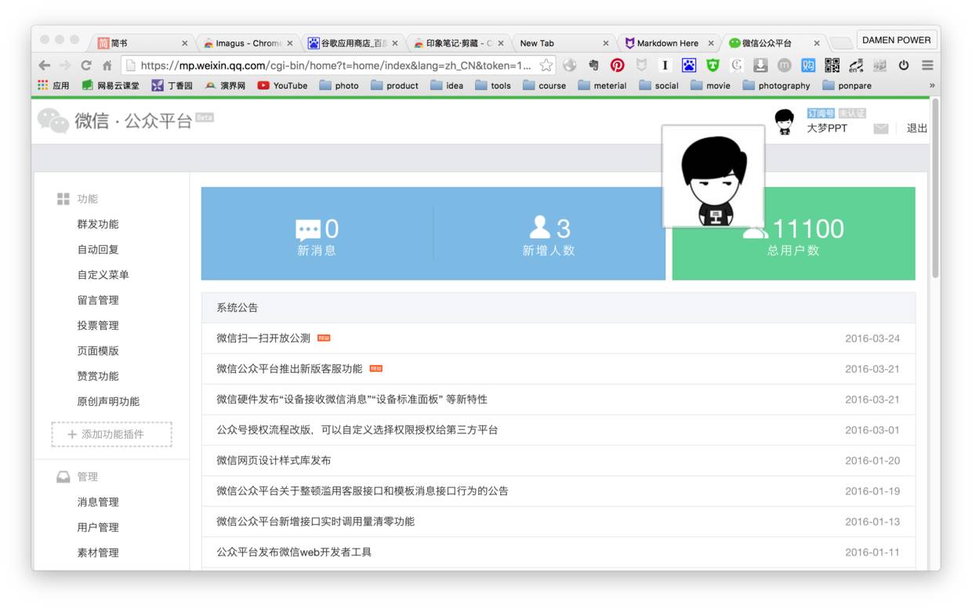Open 留言管理 in the sidebar
The width and height of the screenshot is (972, 608).
point(98,300)
